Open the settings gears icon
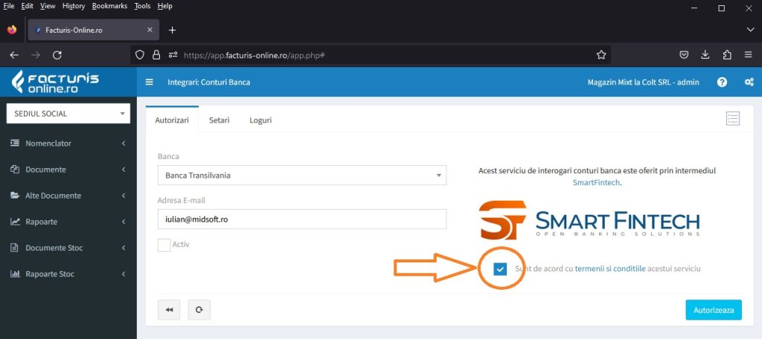The height and width of the screenshot is (339, 762). (x=749, y=82)
